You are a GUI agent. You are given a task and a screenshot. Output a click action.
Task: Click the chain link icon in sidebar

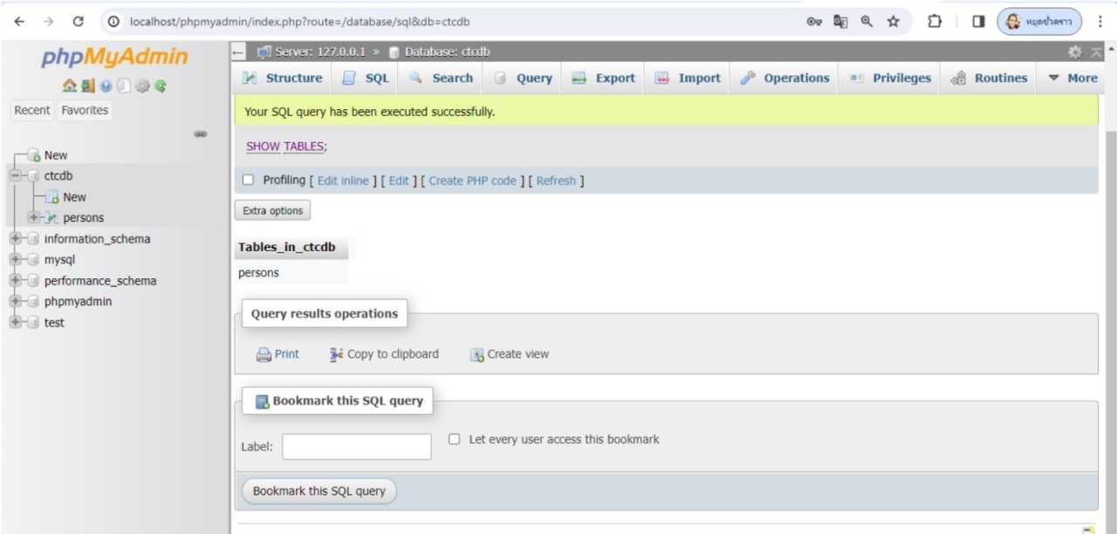point(201,134)
